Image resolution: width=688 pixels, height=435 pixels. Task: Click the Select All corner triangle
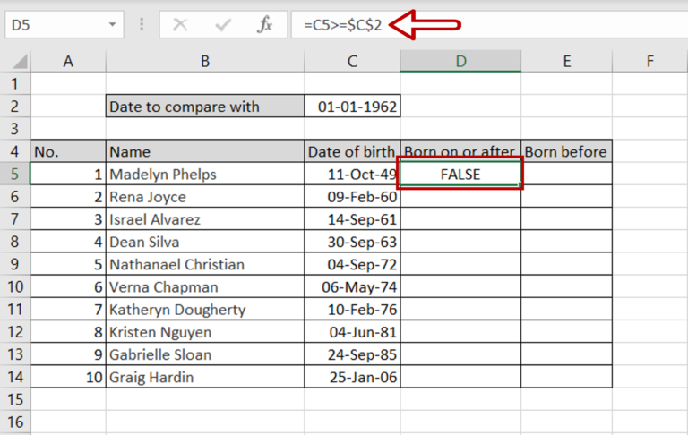(x=16, y=62)
